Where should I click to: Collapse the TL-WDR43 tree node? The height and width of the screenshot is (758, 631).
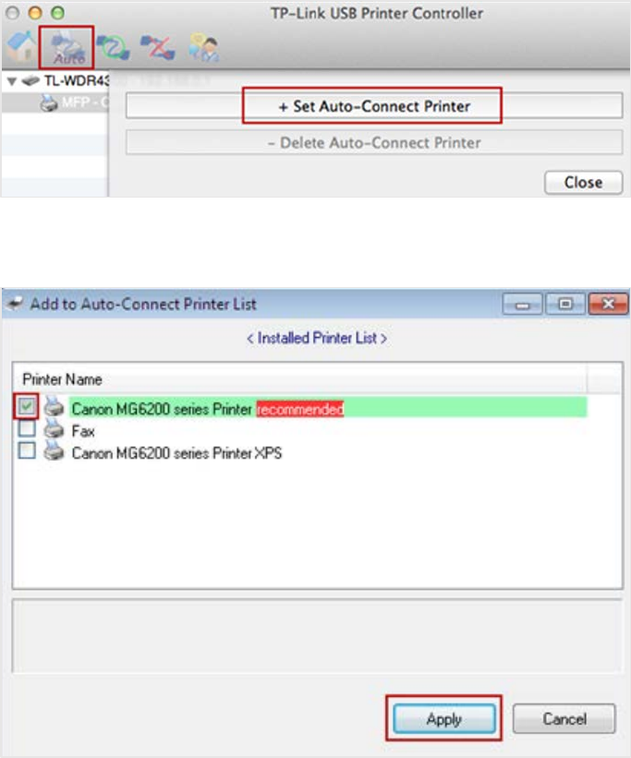tap(12, 81)
